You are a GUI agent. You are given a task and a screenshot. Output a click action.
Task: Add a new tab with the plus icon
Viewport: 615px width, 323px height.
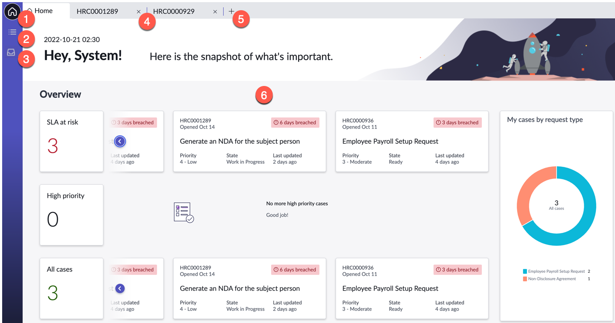tap(231, 11)
